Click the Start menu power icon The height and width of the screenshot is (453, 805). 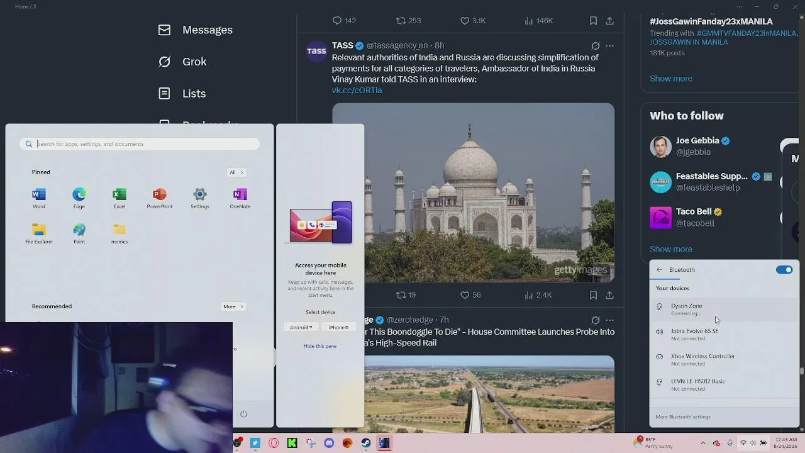243,414
